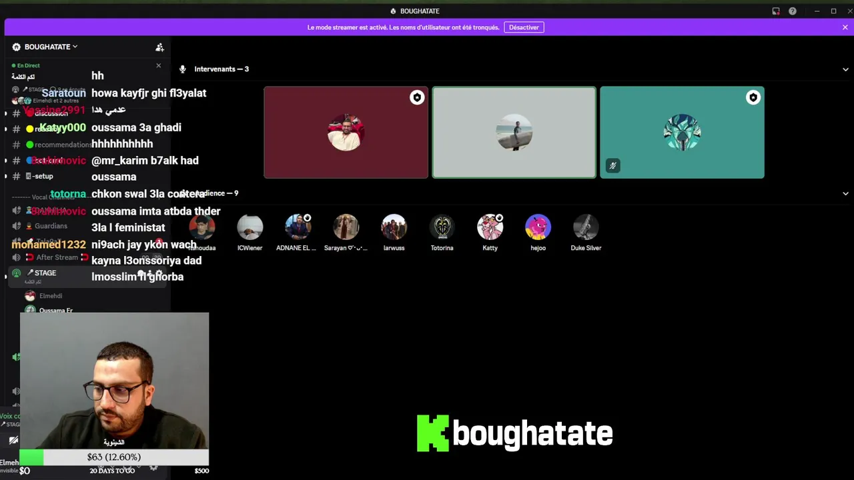Join the After Stream voice channel
854x480 pixels.
tap(57, 257)
